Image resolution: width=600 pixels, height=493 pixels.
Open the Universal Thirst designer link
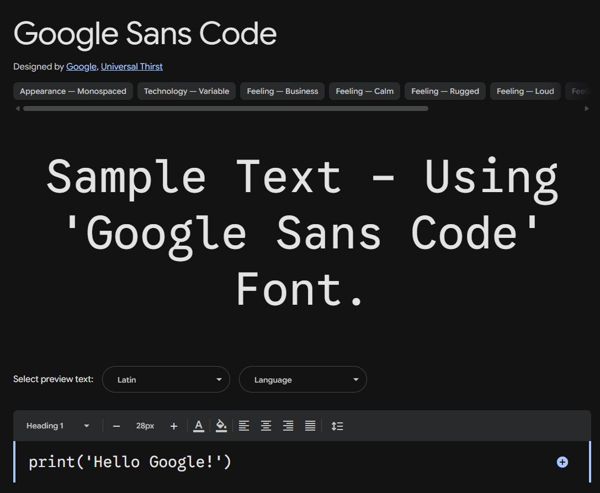pos(131,67)
